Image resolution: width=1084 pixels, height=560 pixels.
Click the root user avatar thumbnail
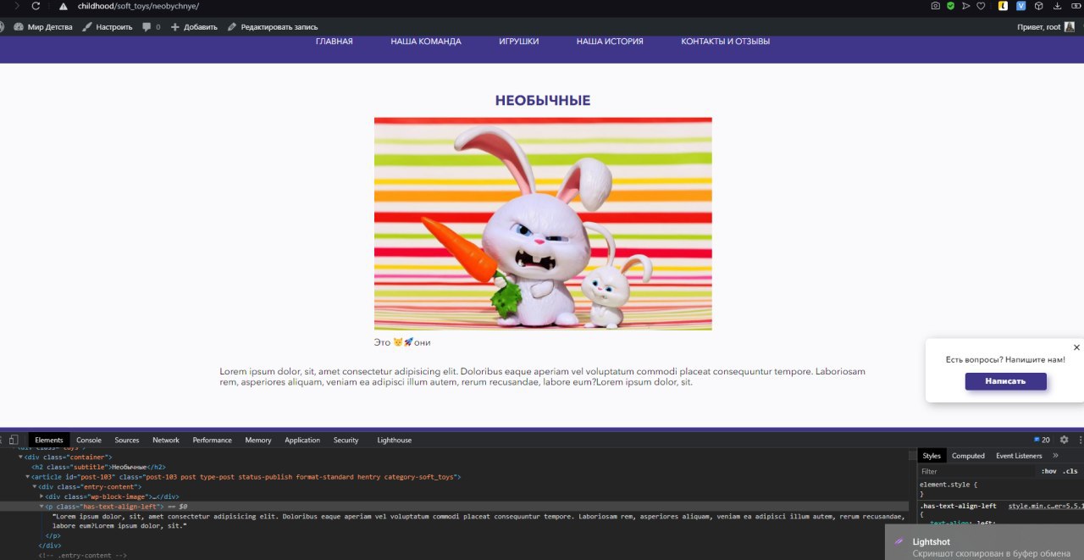1070,27
